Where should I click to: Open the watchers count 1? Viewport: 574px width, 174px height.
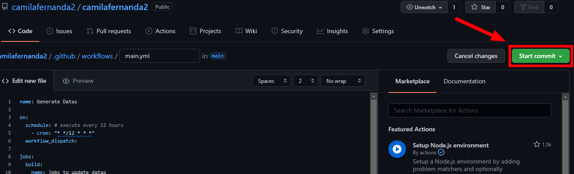[x=454, y=7]
